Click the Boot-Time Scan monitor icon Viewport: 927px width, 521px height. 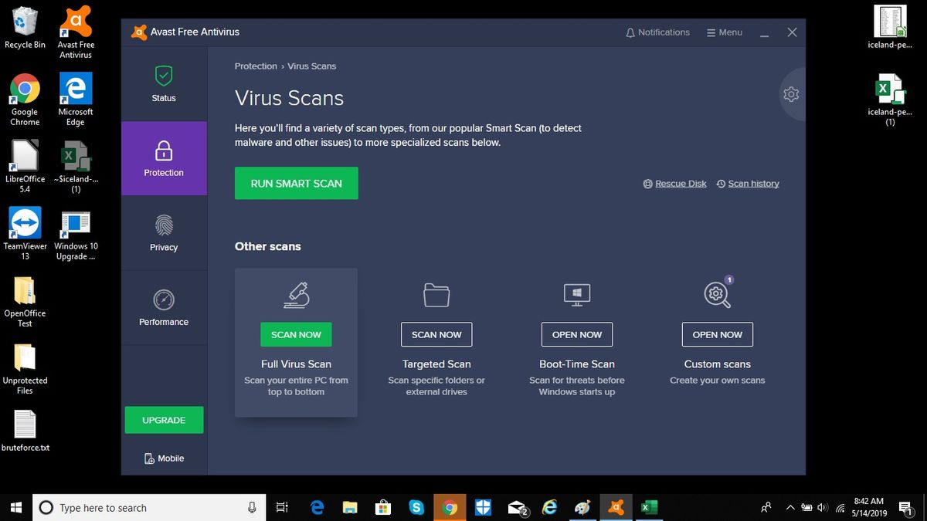tap(576, 294)
